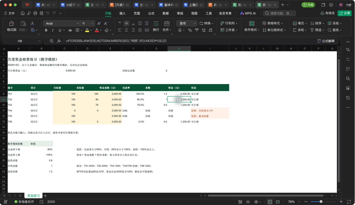Open 公式解释 formula explanation
Viewport: 355px width, 205px height.
(326, 41)
